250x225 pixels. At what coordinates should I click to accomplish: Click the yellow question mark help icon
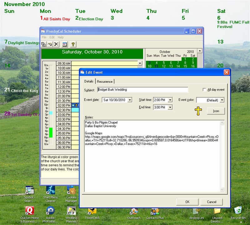point(73,44)
